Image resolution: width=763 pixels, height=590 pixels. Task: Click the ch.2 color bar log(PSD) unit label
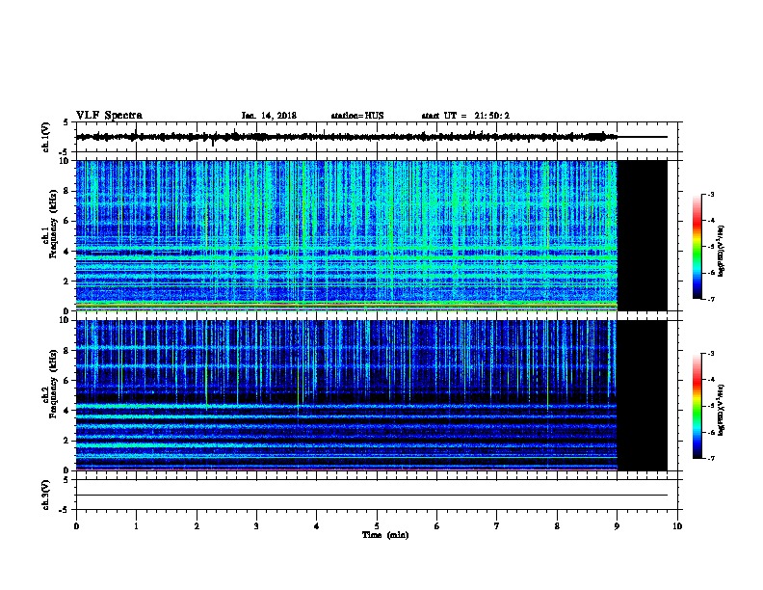(x=721, y=411)
